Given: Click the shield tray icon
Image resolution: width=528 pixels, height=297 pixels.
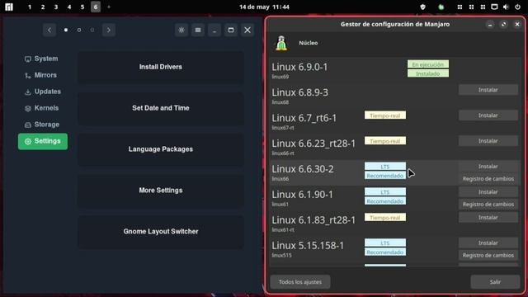Looking at the screenshot, I should (x=423, y=7).
